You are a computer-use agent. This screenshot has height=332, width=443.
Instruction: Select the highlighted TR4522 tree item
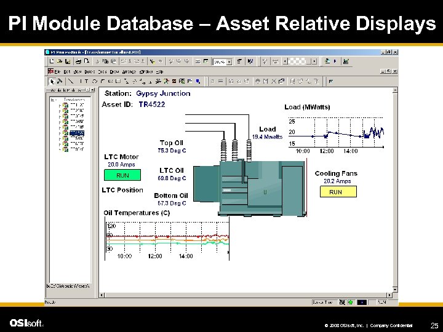[77, 133]
